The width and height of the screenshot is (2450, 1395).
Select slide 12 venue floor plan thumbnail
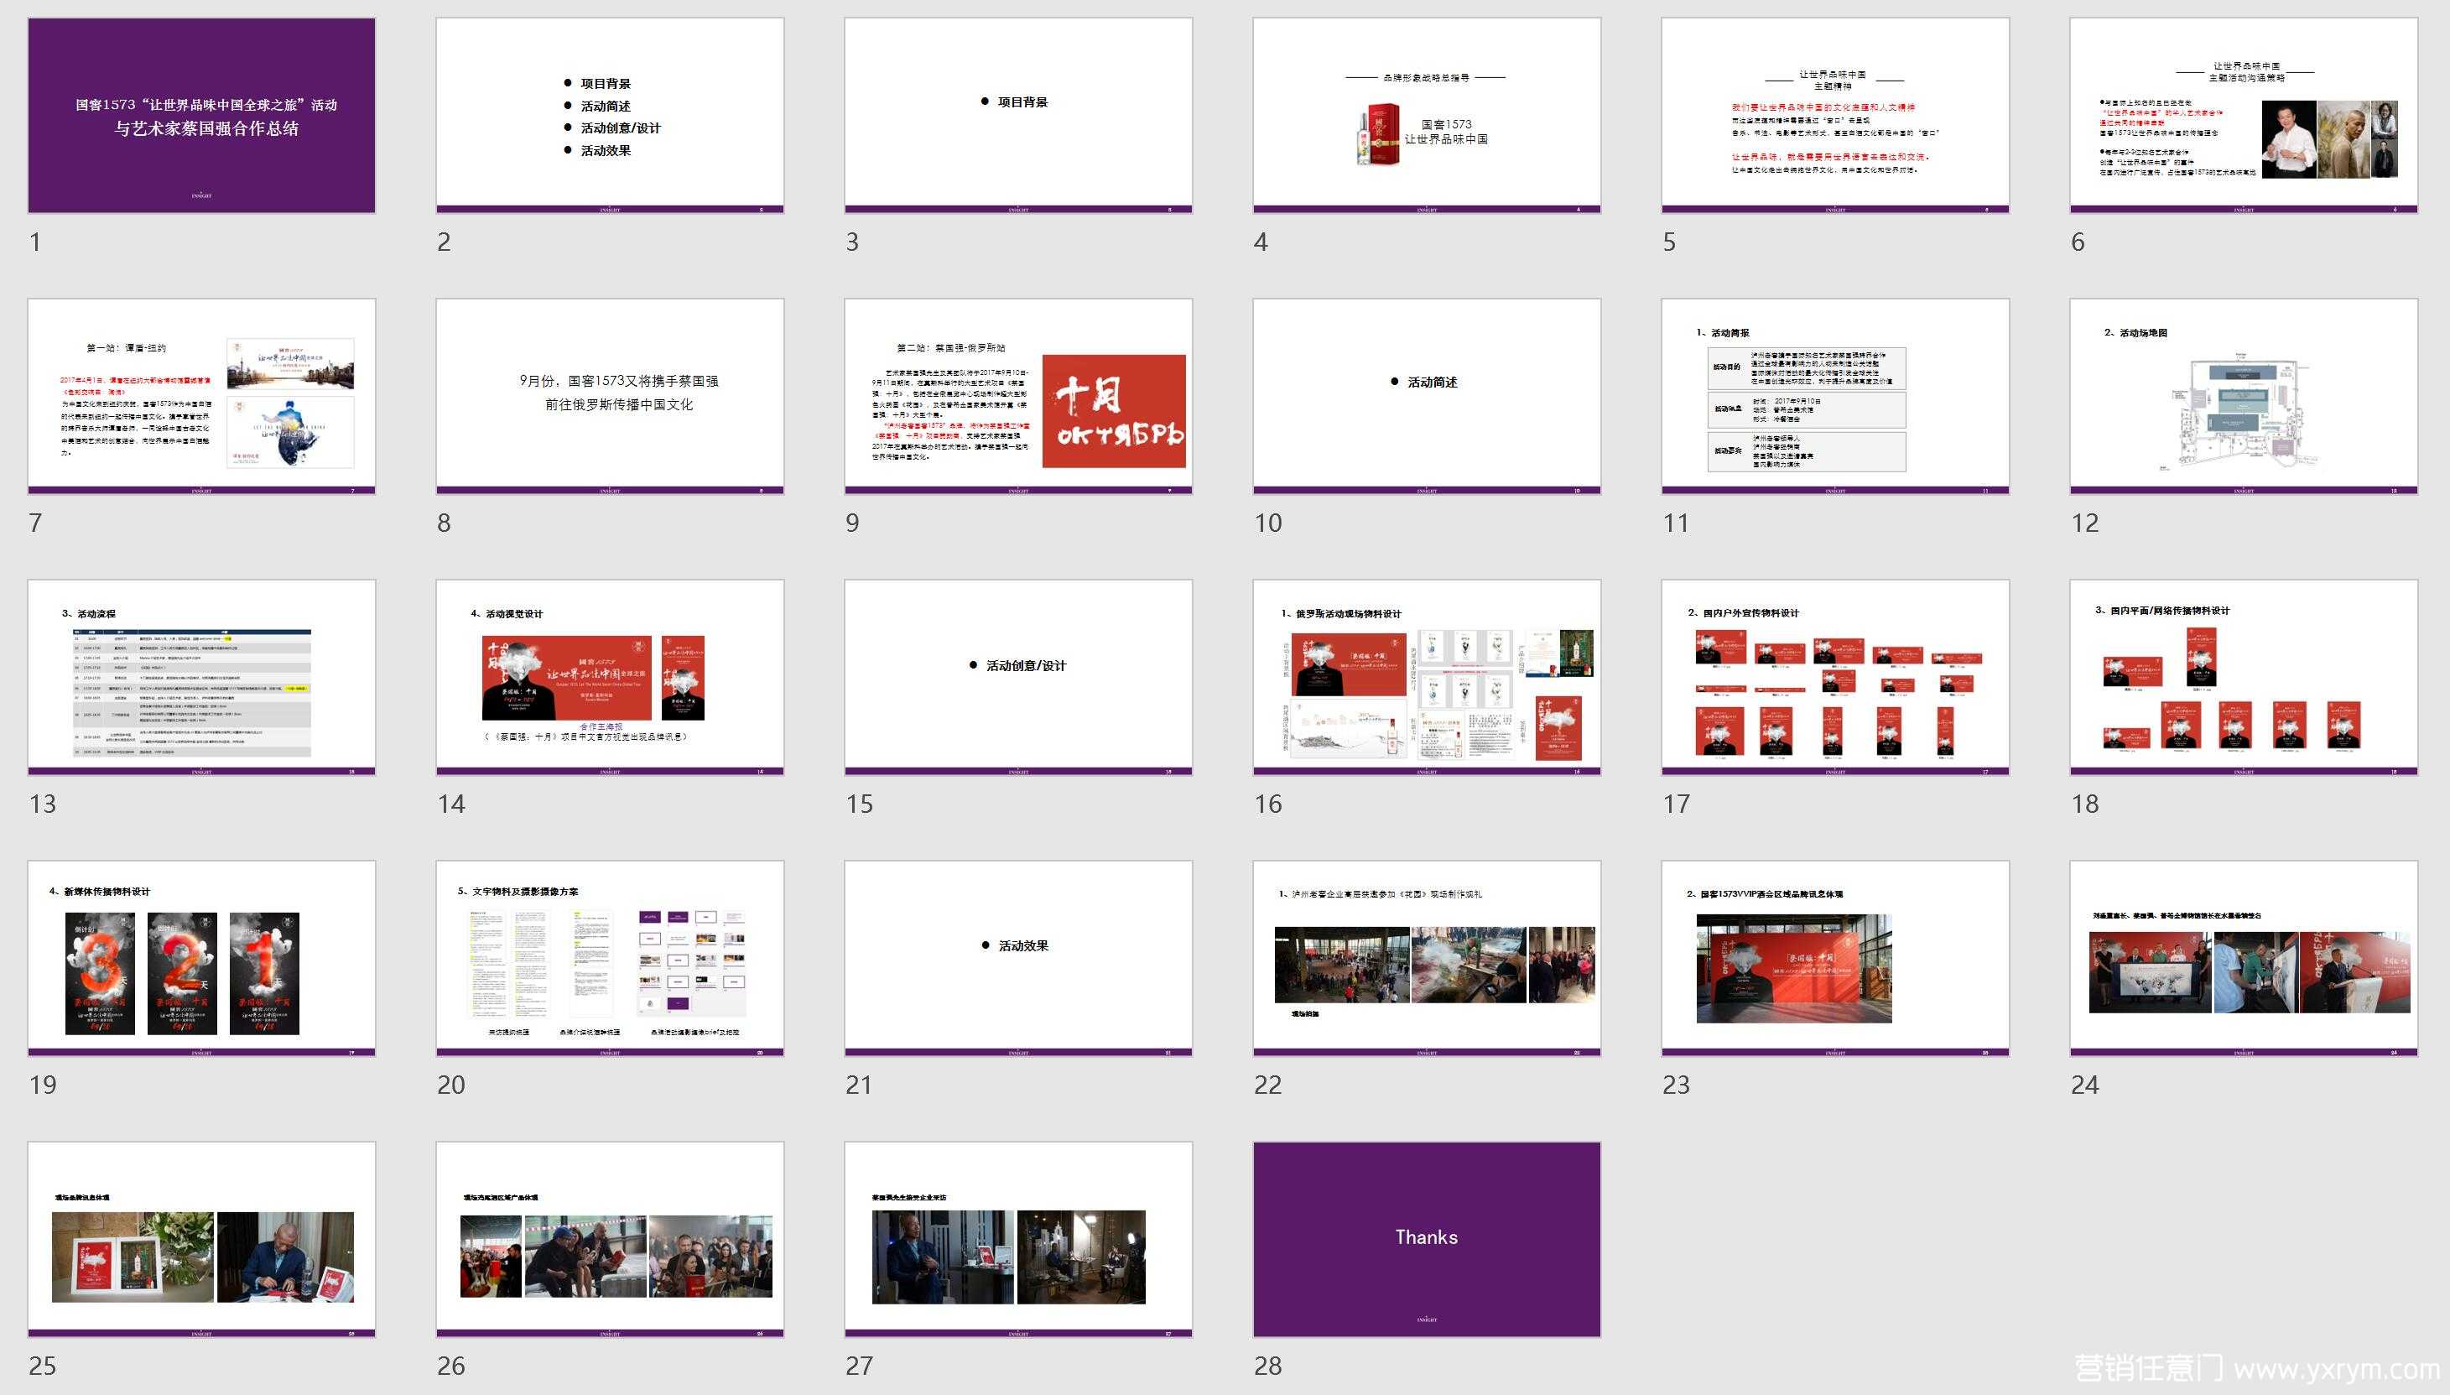click(x=2243, y=396)
